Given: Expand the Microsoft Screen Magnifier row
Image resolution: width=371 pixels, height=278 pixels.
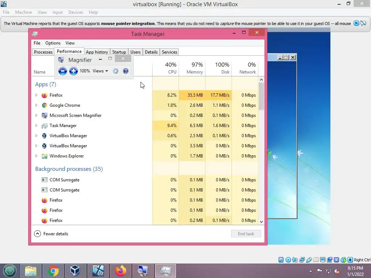Looking at the screenshot, I should [36, 115].
